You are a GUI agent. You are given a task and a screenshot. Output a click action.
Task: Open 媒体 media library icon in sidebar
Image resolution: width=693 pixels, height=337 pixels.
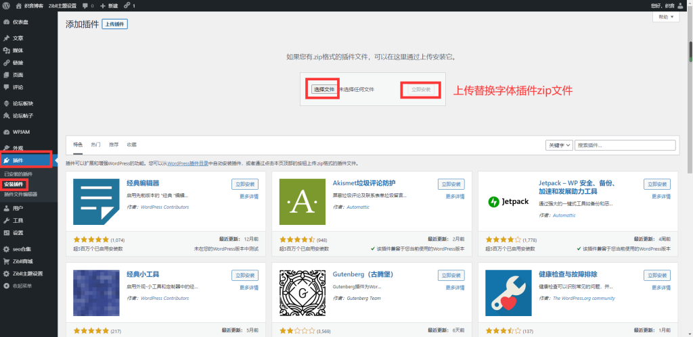click(x=6, y=50)
